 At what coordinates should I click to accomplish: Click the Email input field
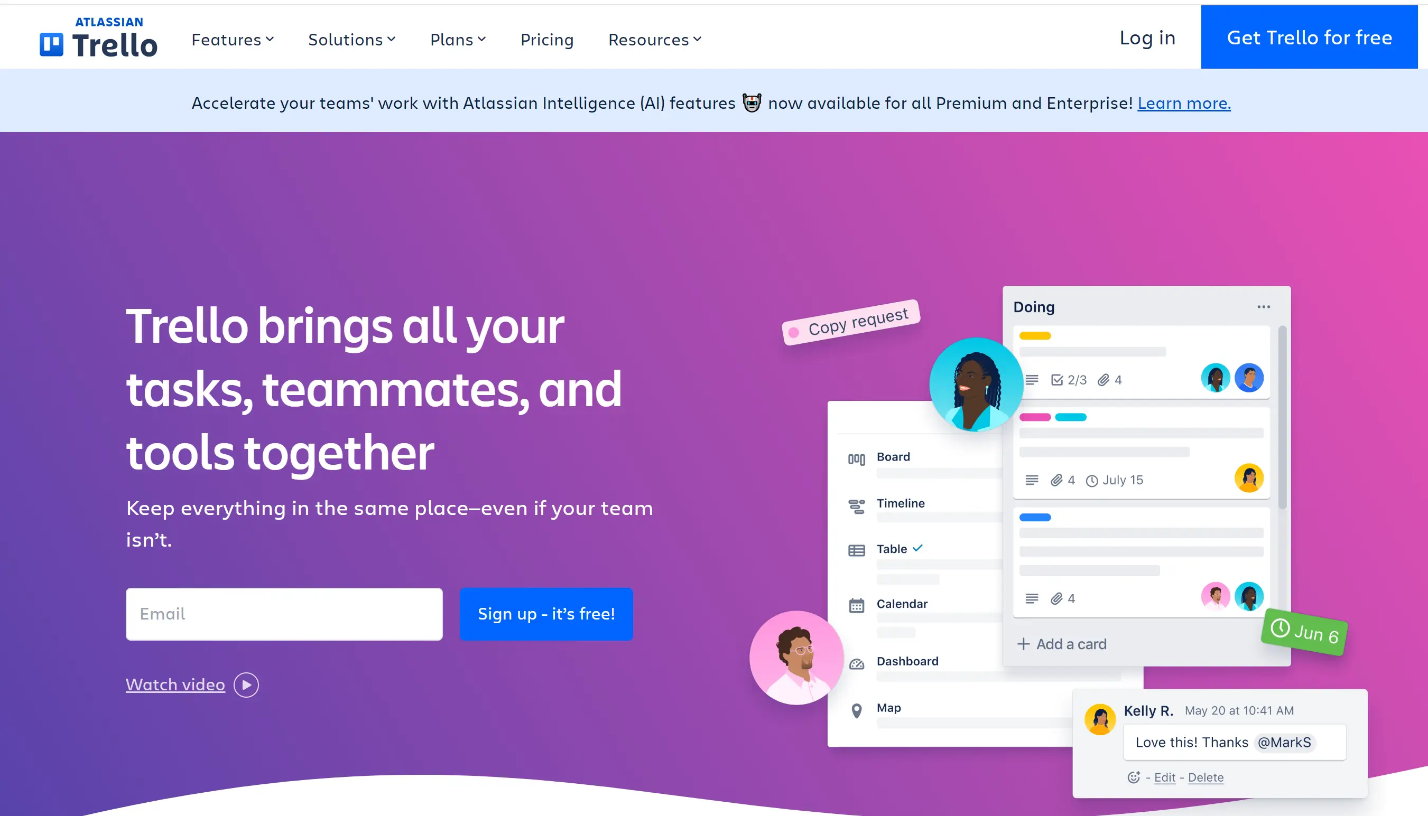tap(284, 614)
